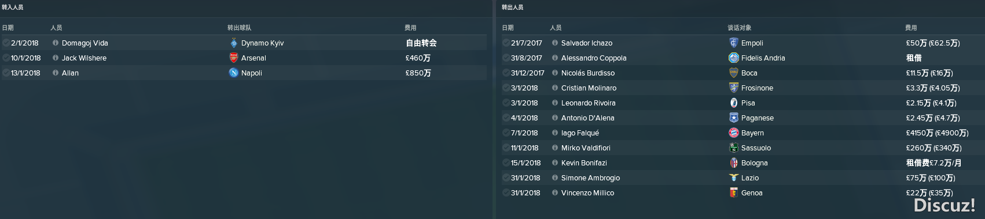985x219 pixels.
Task: Select the 转入人员 section heading
Action: click(x=13, y=7)
